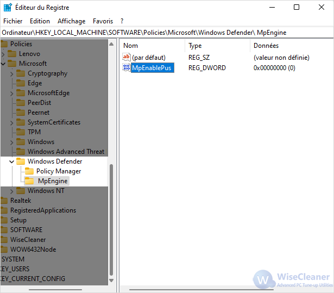Click the Windows Defender folder icon
Screen dimensions: 334x293
click(21, 161)
